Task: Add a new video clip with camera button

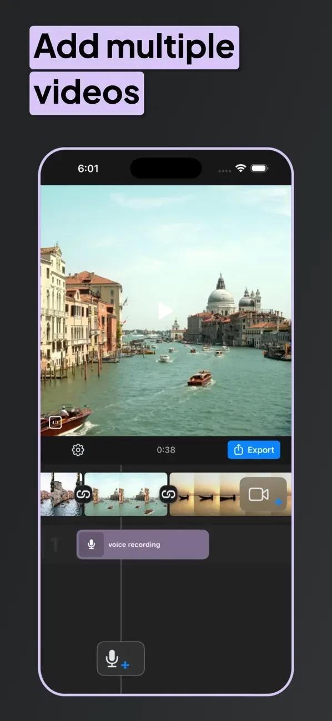Action: tap(263, 495)
